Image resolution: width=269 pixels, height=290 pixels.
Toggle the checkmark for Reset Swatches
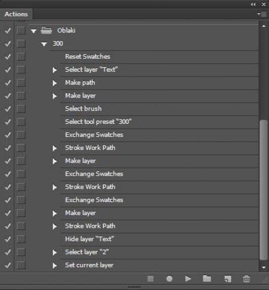[x=7, y=57]
